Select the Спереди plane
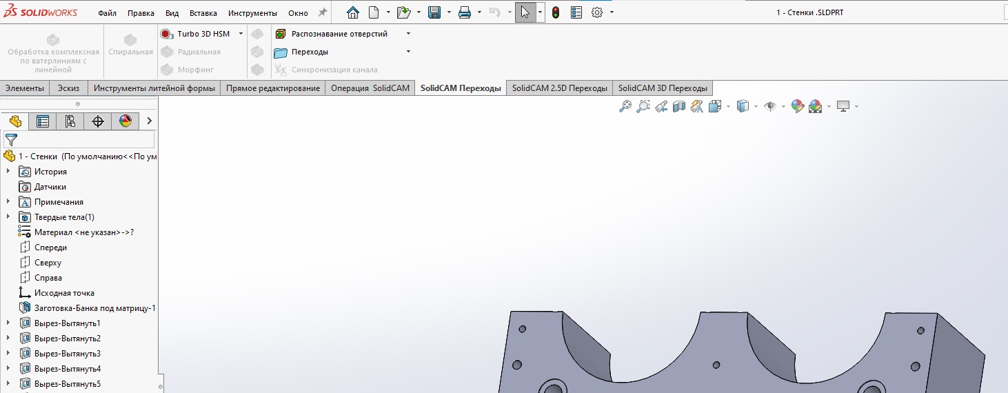The image size is (1008, 393). tap(51, 248)
